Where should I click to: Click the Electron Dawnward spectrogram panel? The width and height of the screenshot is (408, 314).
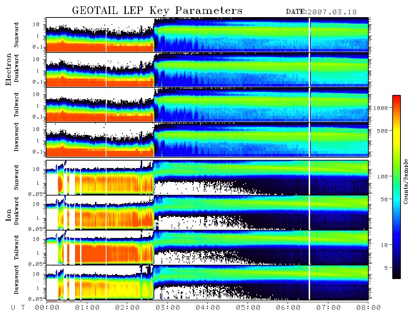click(207, 140)
